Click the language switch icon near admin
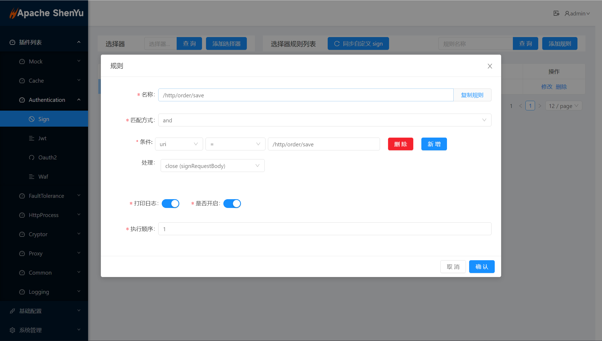 (x=556, y=13)
